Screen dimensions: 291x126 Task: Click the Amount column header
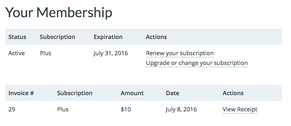132,93
